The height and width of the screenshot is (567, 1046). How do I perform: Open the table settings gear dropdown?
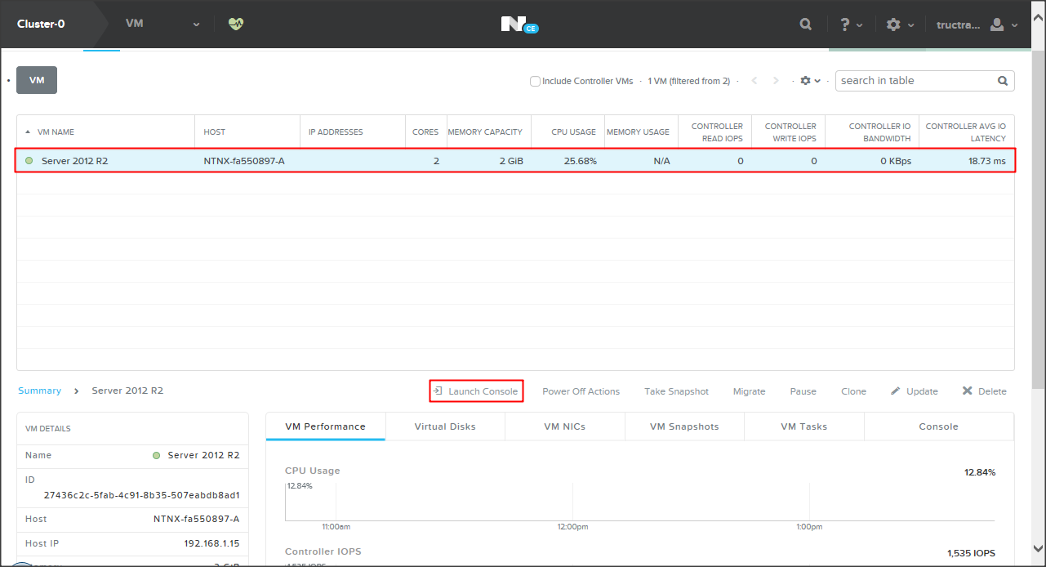click(x=809, y=81)
